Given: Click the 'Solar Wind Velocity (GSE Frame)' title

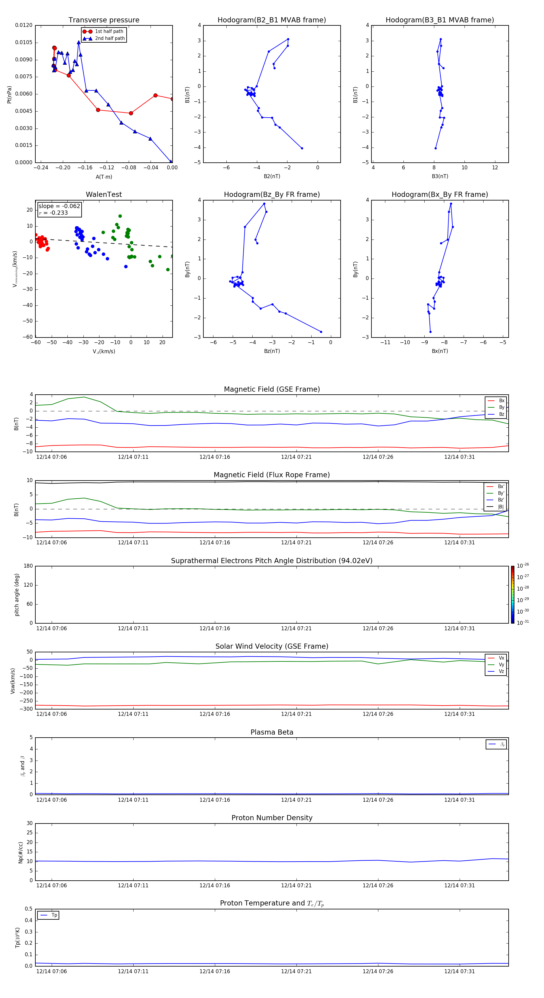Looking at the screenshot, I should click(x=272, y=647).
